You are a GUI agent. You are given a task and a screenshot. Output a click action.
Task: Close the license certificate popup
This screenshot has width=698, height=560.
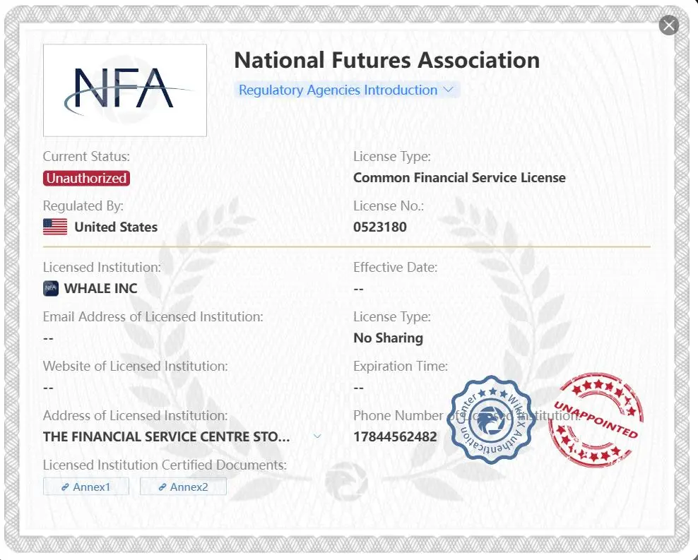tap(668, 25)
